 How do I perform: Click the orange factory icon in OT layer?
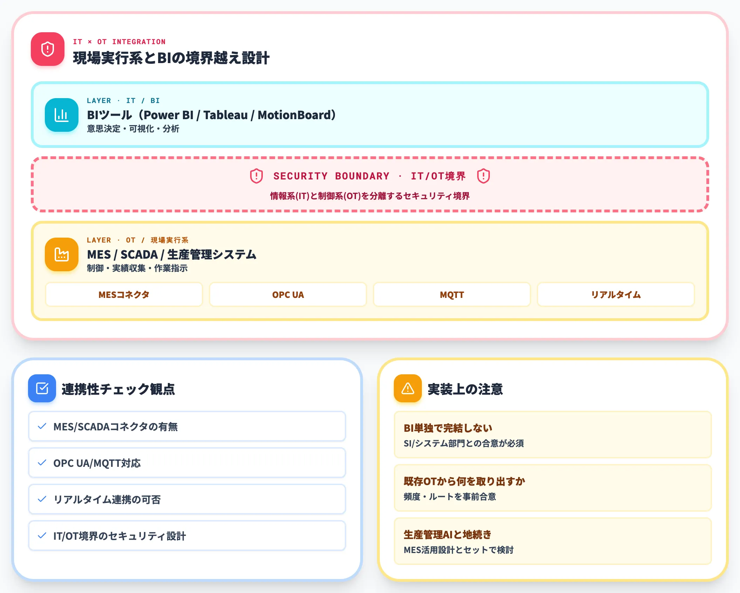point(62,254)
